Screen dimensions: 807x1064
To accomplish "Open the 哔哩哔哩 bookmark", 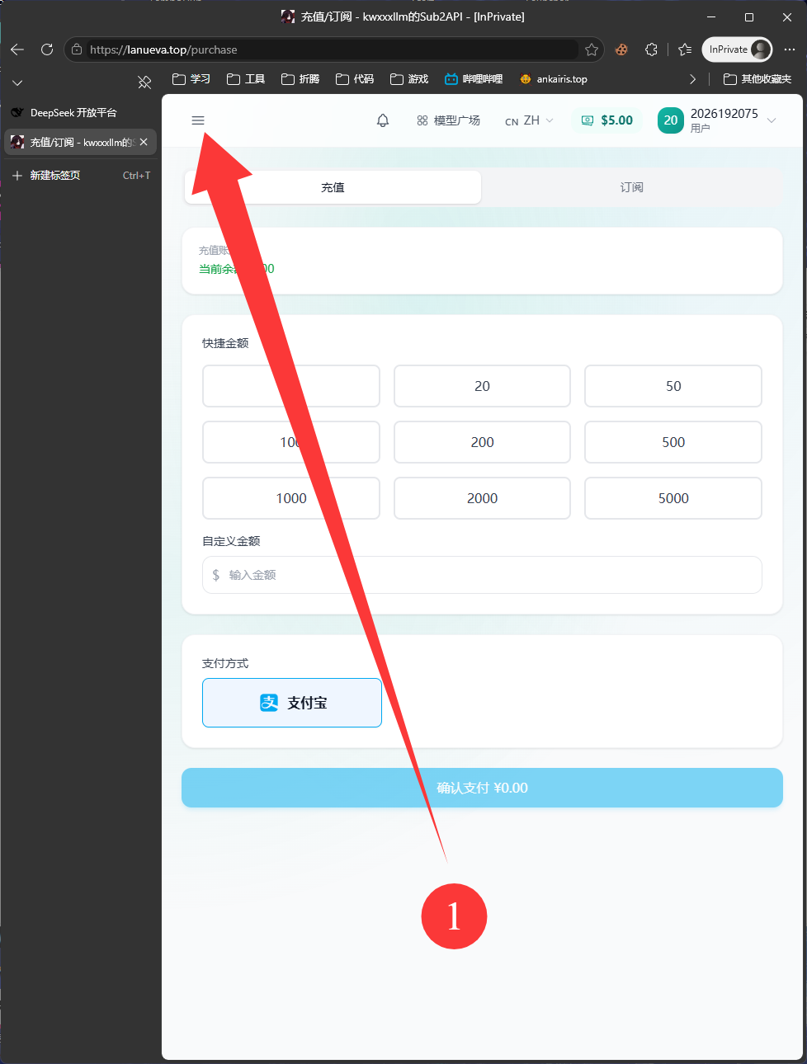I will (474, 79).
